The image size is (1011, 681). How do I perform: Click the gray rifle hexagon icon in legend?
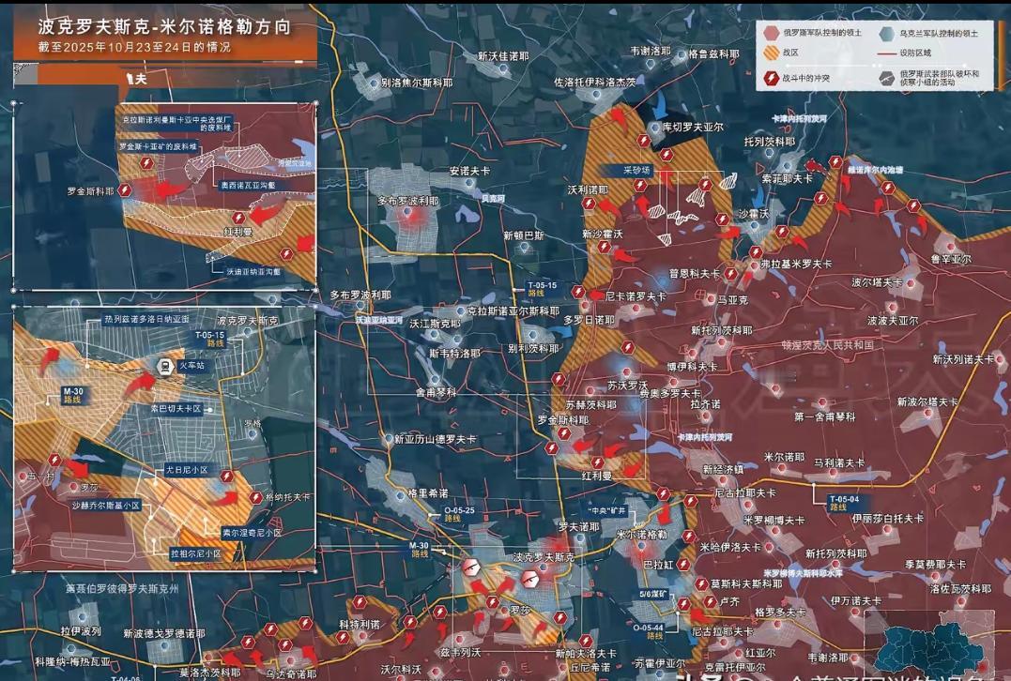(885, 78)
